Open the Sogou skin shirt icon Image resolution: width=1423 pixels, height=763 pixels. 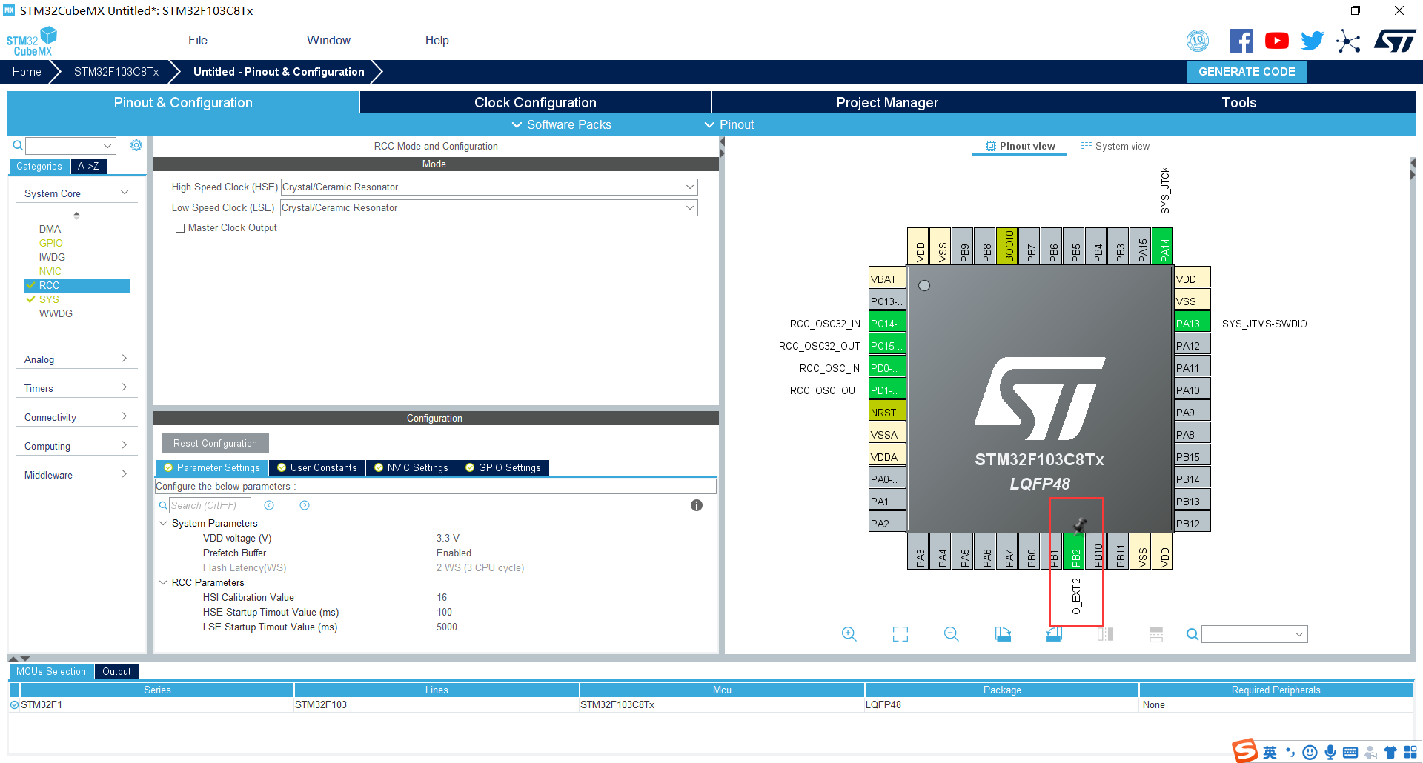[1390, 753]
